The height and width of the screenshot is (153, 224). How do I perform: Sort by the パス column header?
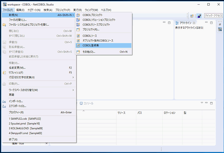[x=149, y=113]
